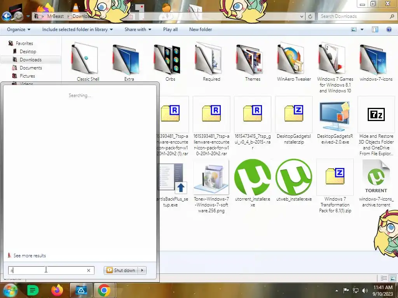Select Favorites in navigation pane

coord(24,43)
